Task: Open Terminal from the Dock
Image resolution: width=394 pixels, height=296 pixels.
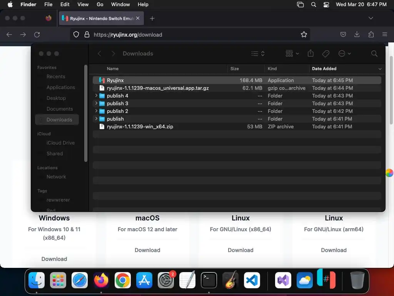Action: point(209,280)
